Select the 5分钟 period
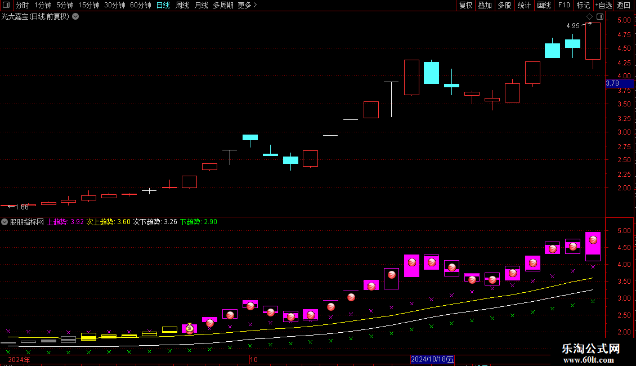 coord(65,5)
